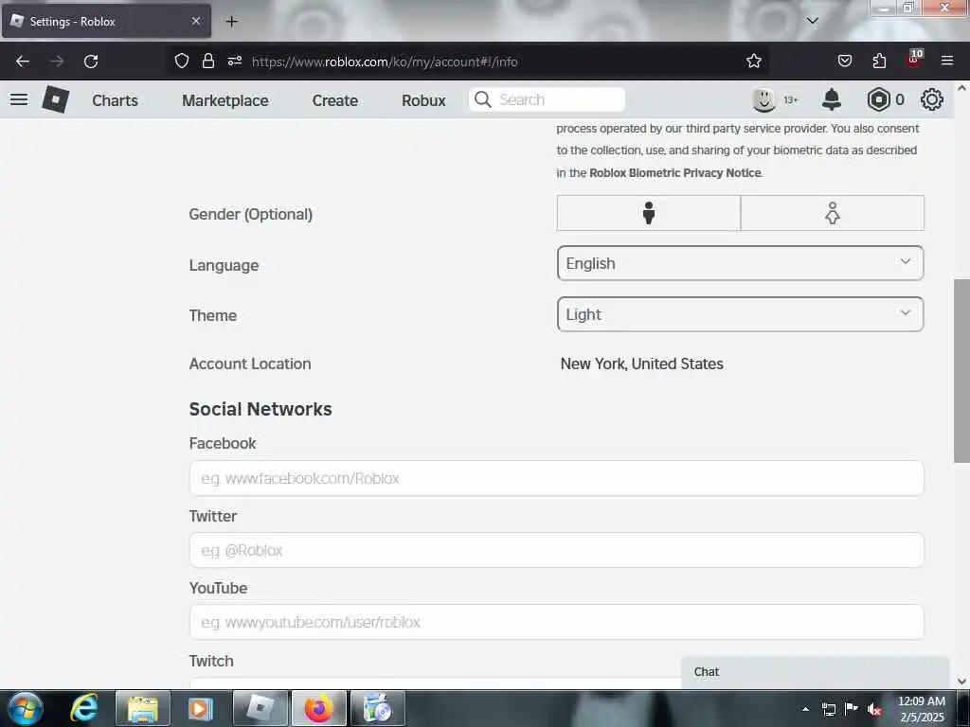The image size is (970, 727).
Task: Open the avatar profile icon
Action: pos(764,99)
